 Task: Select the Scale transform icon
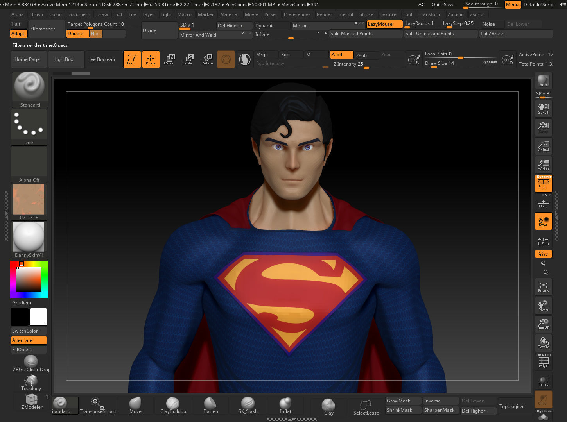point(188,59)
